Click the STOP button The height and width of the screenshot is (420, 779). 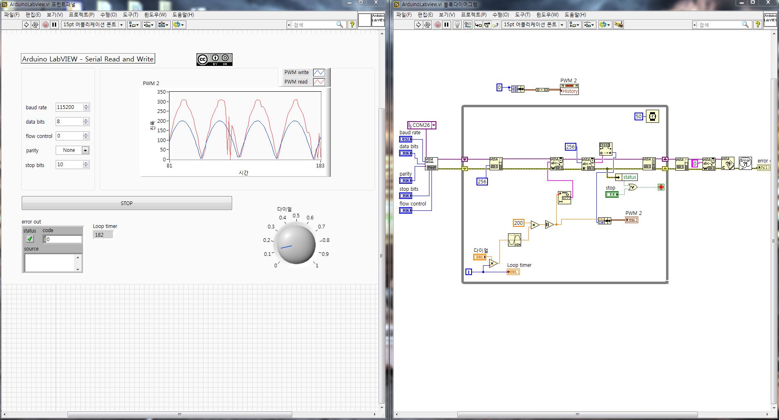[x=126, y=203]
